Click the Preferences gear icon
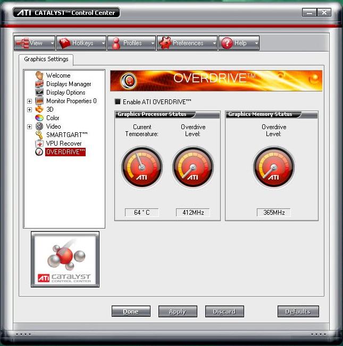The width and height of the screenshot is (343, 346). point(165,43)
